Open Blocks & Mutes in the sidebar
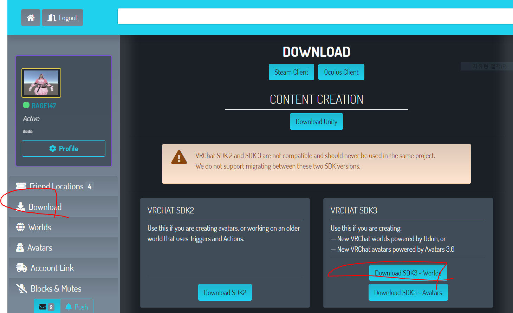This screenshot has height=313, width=513. pyautogui.click(x=64, y=288)
